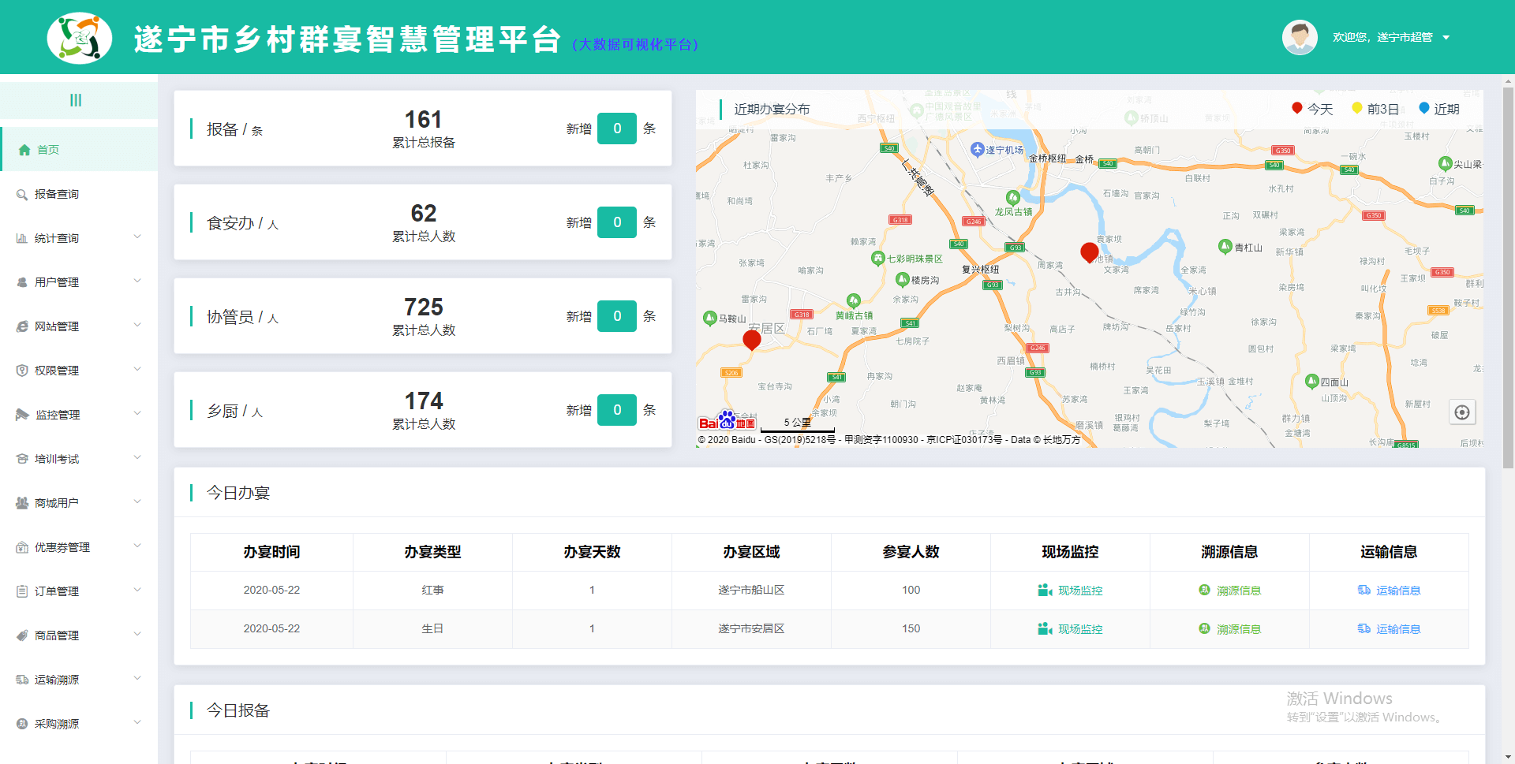Open 现场监控 link for 红事 banquet
The height and width of the screenshot is (764, 1515).
(1071, 591)
